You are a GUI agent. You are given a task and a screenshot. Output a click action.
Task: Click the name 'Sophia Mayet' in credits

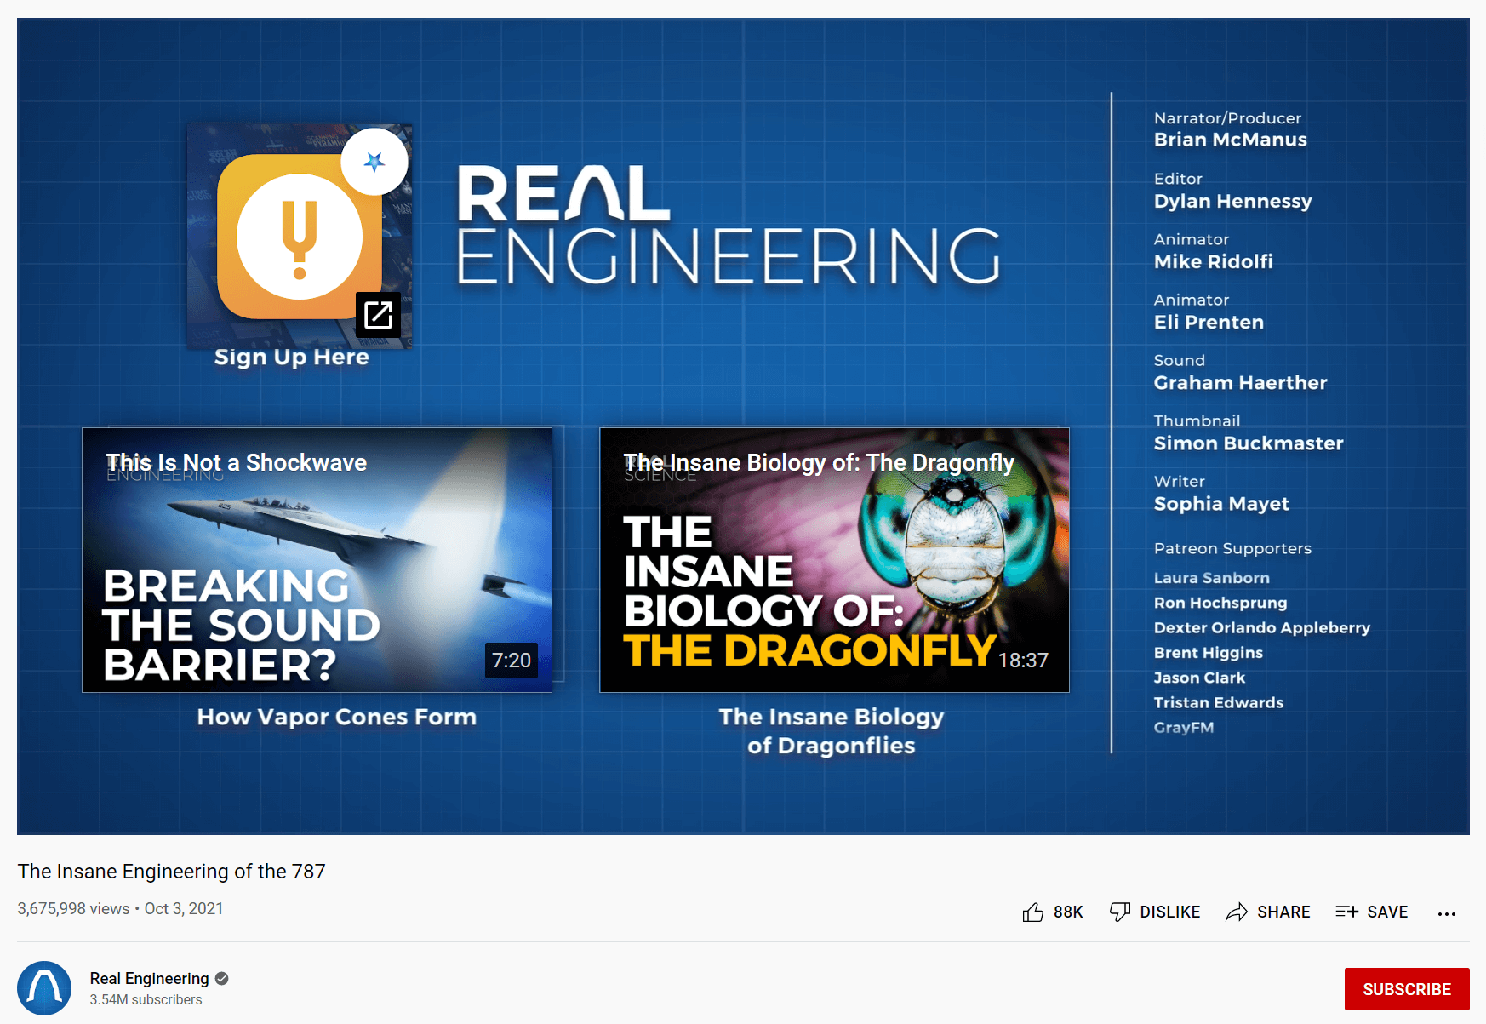pos(1222,504)
